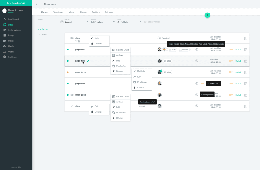
Task: Select Sites globe icon in sidebar
Action: 4,25
